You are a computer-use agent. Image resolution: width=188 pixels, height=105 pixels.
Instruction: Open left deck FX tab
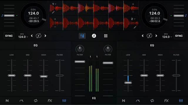click(x=50, y=101)
